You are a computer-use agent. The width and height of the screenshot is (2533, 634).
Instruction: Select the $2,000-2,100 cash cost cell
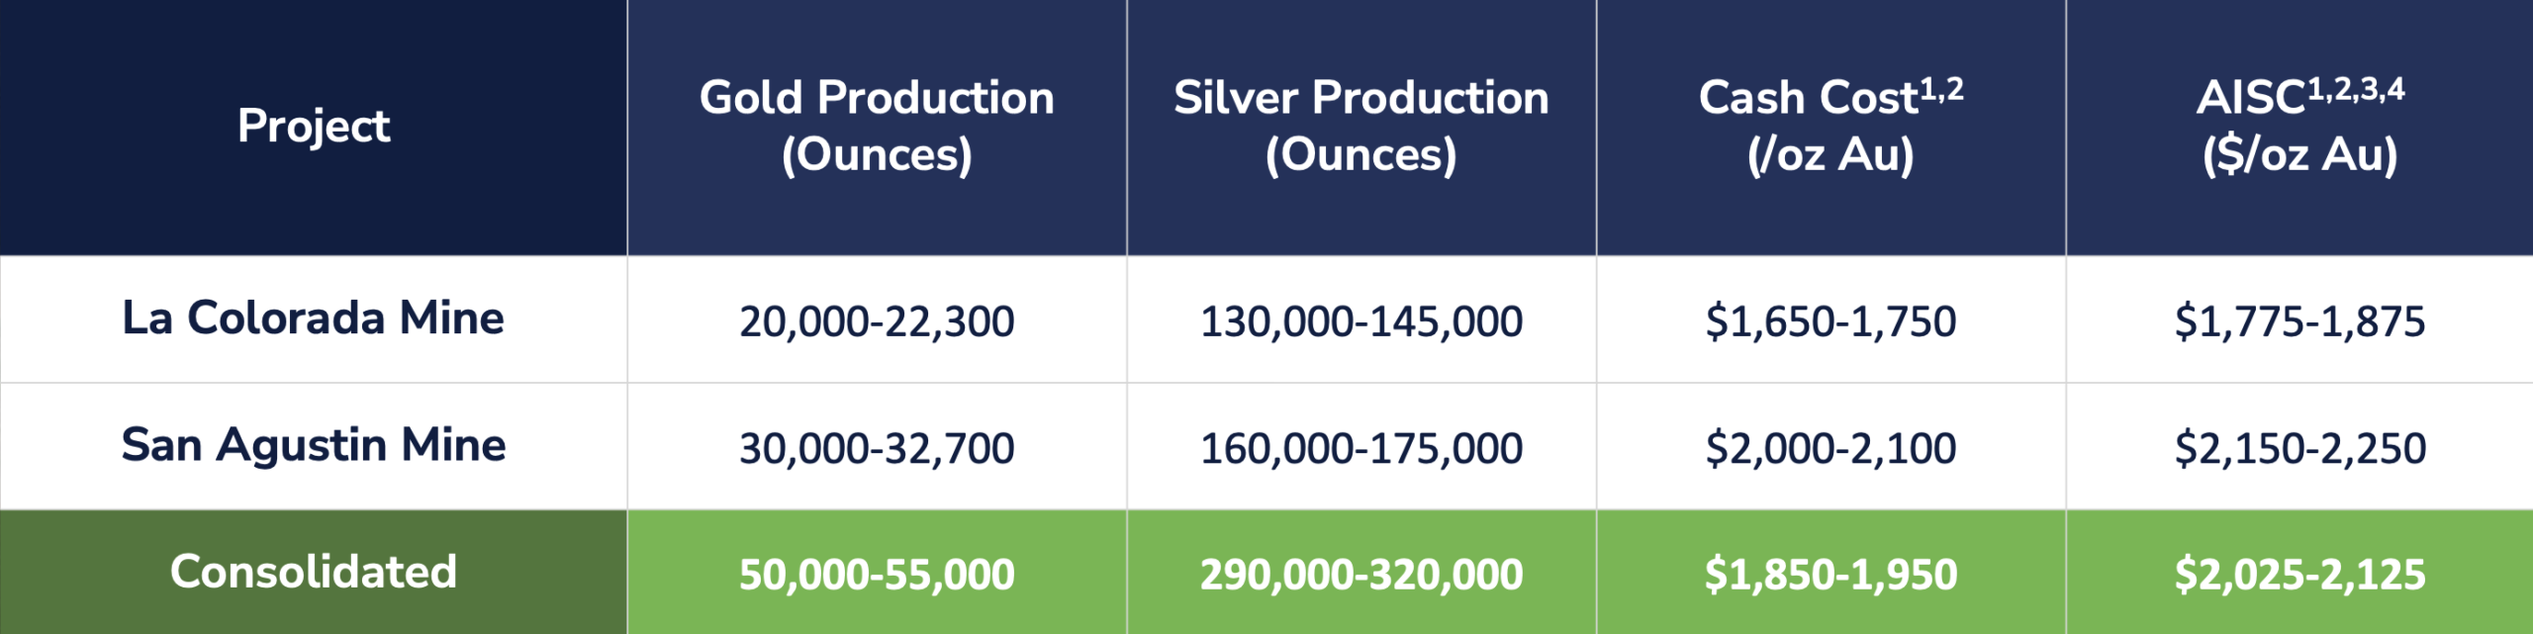[1830, 448]
